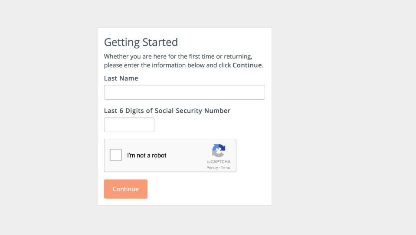Click the bold Continue word in instructions

coord(247,65)
